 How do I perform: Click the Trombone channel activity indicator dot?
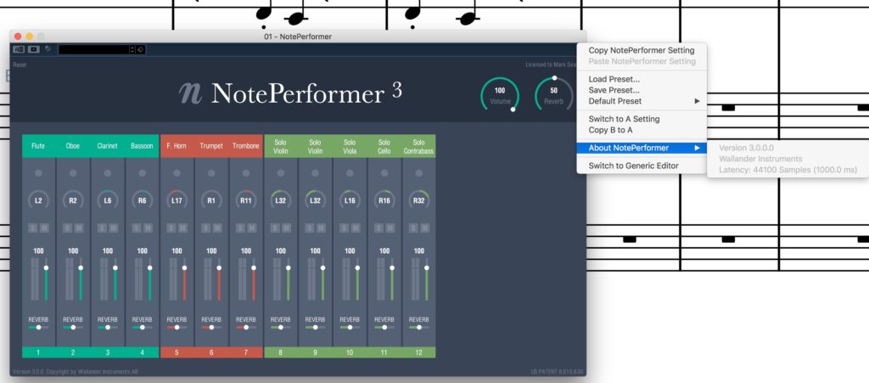(x=246, y=173)
